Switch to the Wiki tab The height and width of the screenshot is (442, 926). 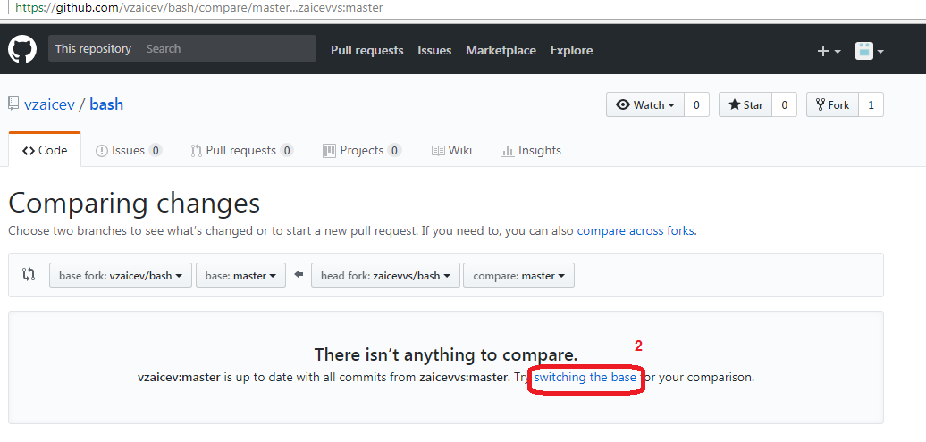coord(451,151)
